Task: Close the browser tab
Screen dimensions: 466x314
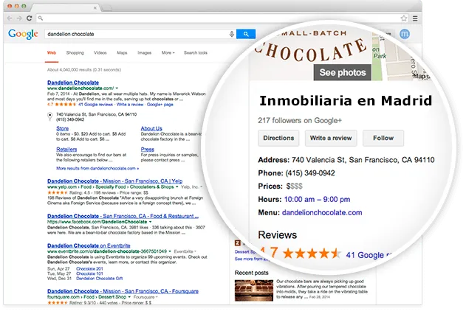Action: pos(95,7)
